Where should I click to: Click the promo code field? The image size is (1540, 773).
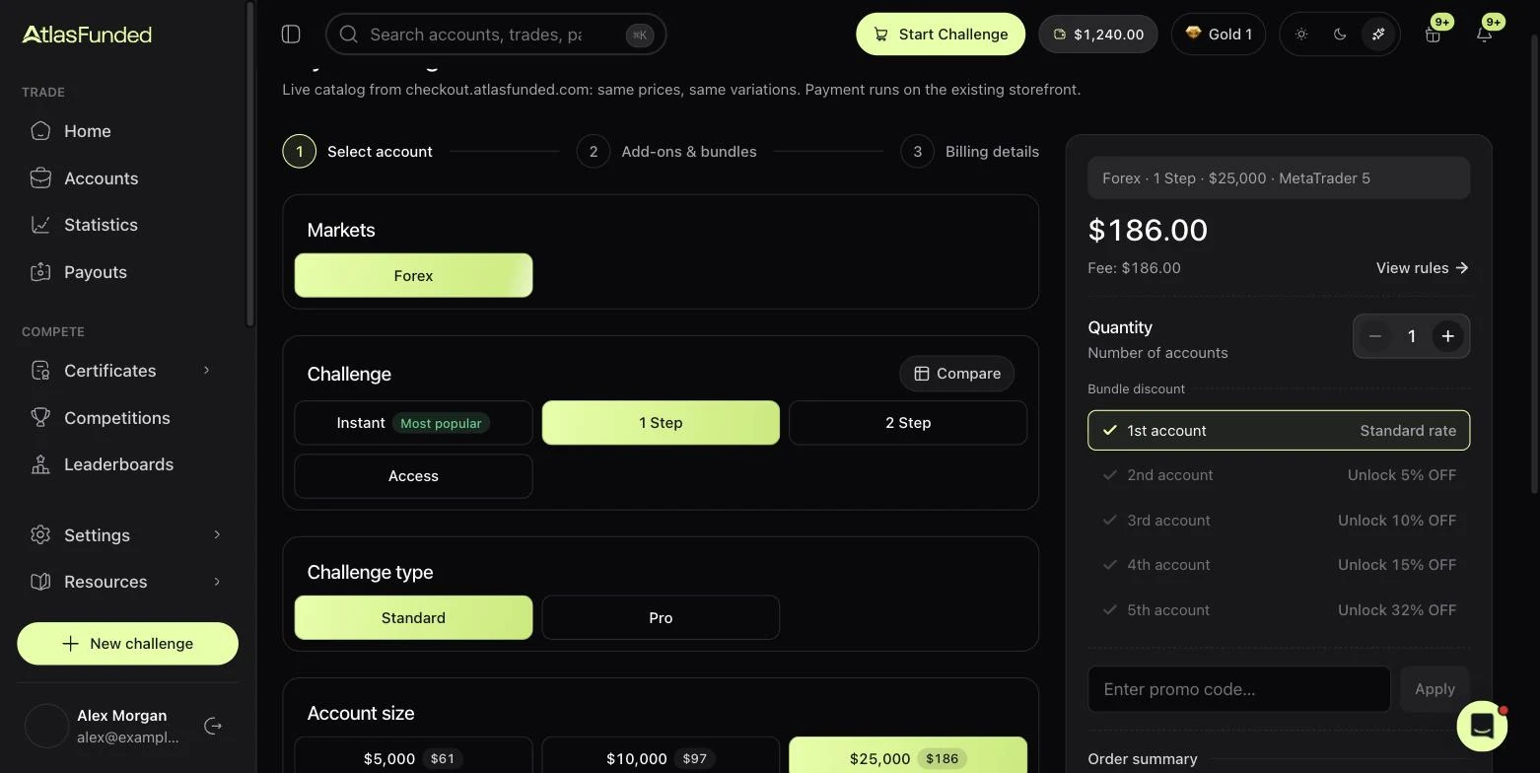pos(1238,689)
